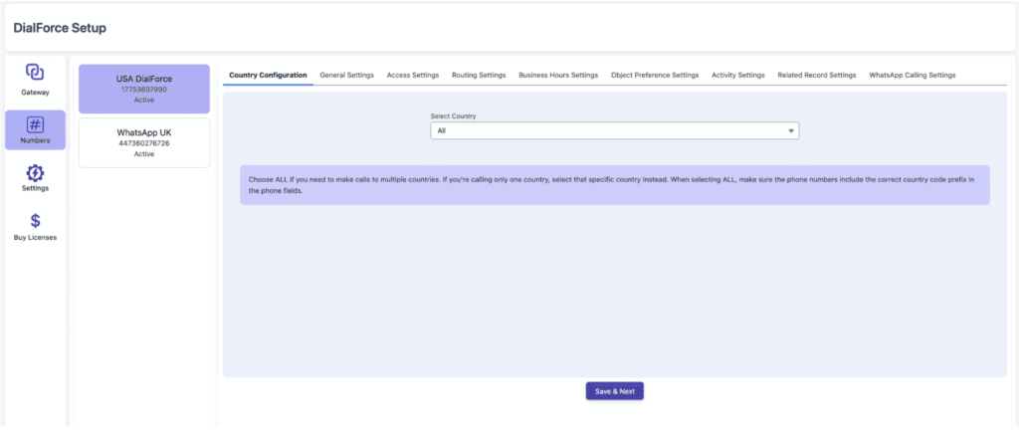Open the Related Record Settings tab
Image resolution: width=1019 pixels, height=432 pixels.
pos(816,75)
